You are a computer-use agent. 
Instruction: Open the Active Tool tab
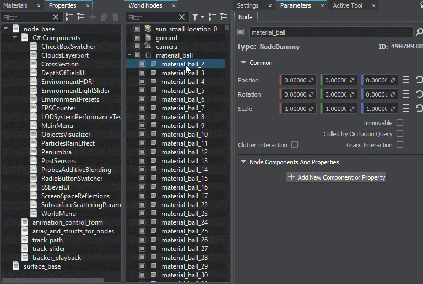tap(347, 5)
